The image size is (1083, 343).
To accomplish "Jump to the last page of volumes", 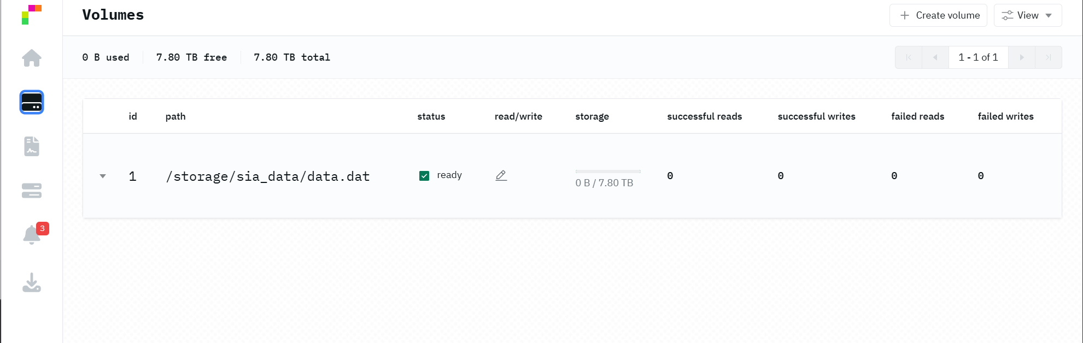I will 1048,57.
